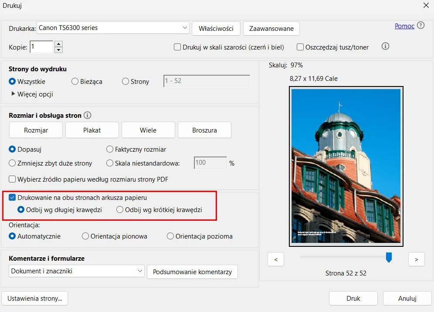This screenshot has height=312, width=434.
Task: Click info icon next to Rozmiar i obsługa stron
Action: point(87,116)
